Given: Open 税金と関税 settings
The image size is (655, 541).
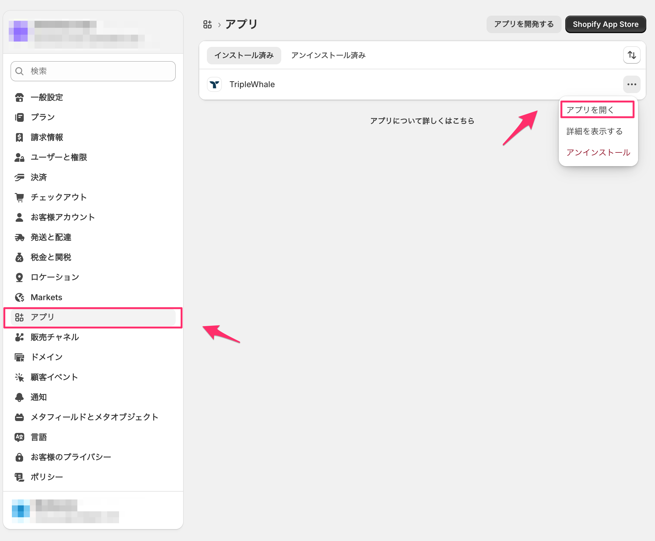Looking at the screenshot, I should [93, 257].
